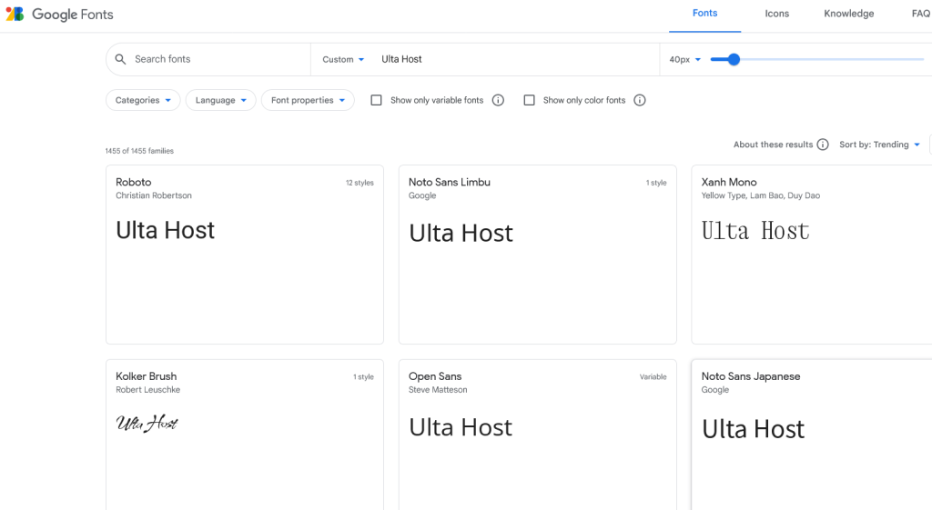This screenshot has height=510, width=932.
Task: Open the Noto Sans Japanese font card
Action: (x=811, y=435)
